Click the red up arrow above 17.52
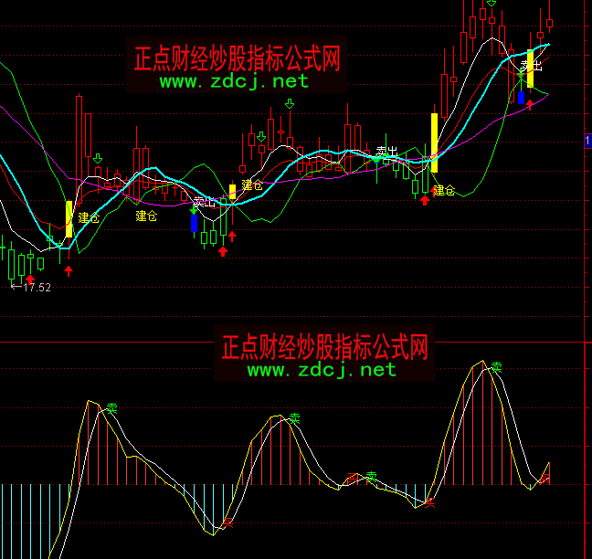 tap(30, 279)
